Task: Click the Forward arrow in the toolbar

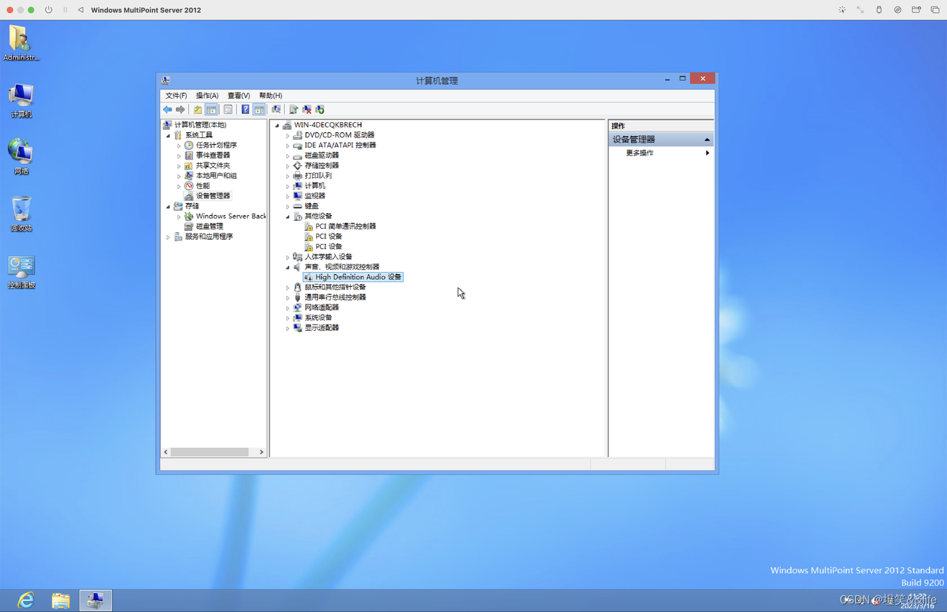Action: click(180, 110)
